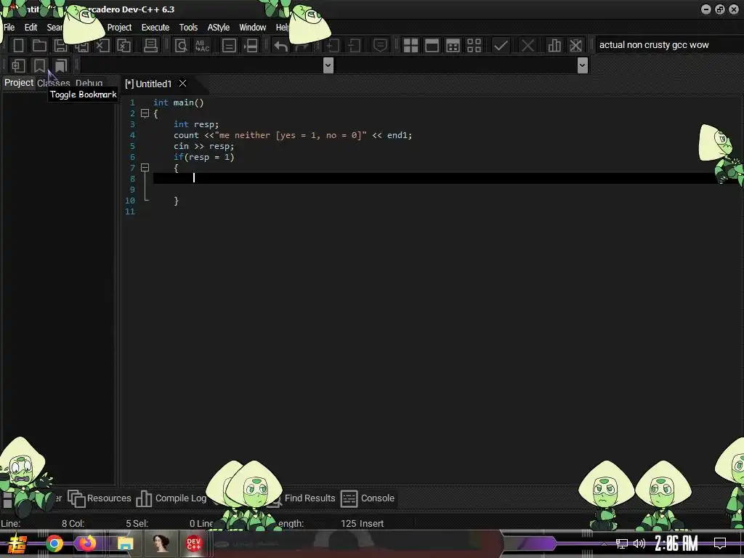
Task: Open the Tools menu
Action: coord(188,28)
